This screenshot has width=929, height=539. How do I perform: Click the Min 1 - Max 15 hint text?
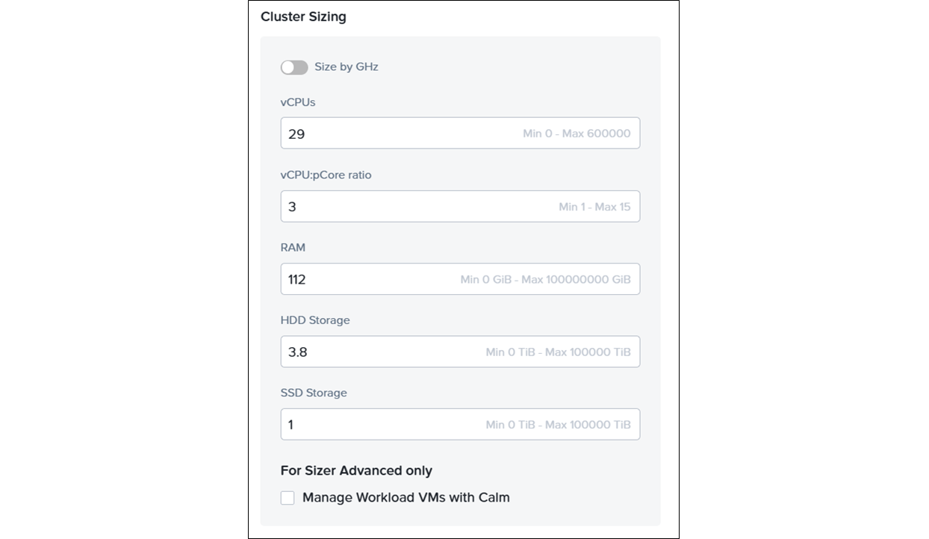click(594, 207)
